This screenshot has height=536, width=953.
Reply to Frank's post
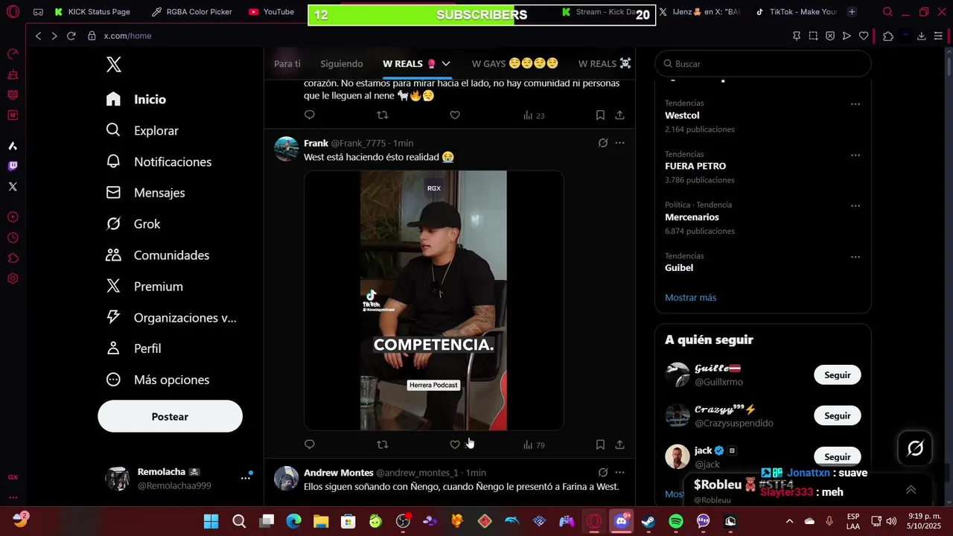[x=310, y=444]
